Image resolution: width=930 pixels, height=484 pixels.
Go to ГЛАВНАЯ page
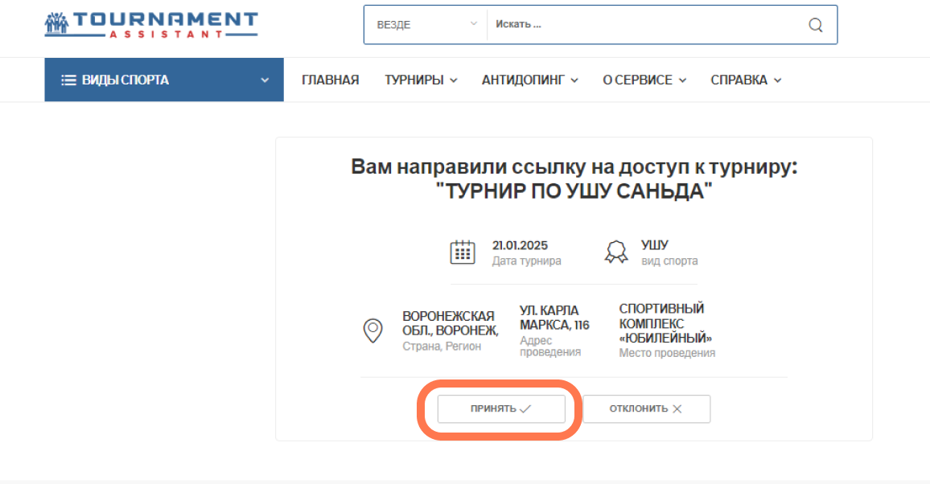pos(331,80)
